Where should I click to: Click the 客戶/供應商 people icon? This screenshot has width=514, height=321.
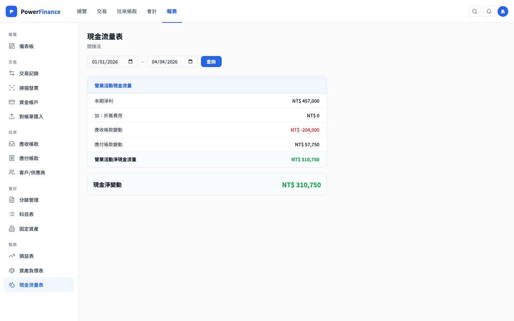[11, 172]
